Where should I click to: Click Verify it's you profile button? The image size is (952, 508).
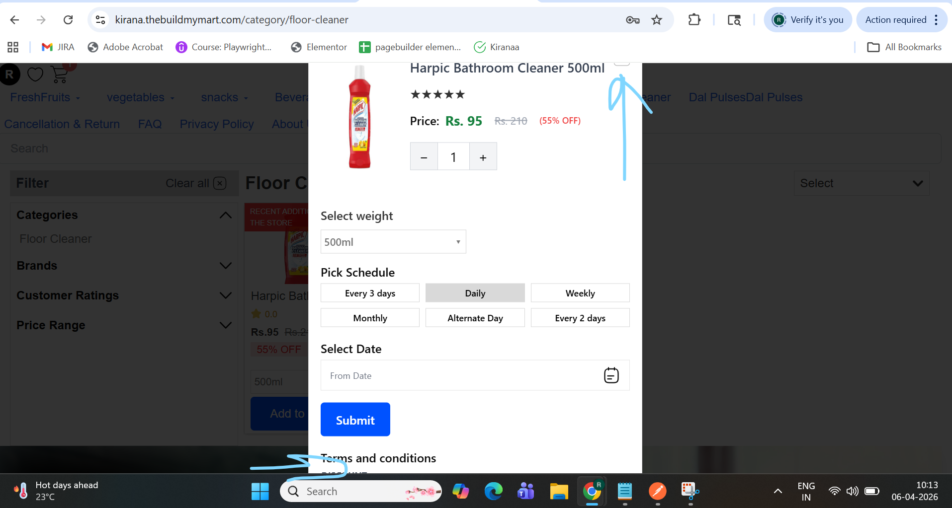point(808,20)
